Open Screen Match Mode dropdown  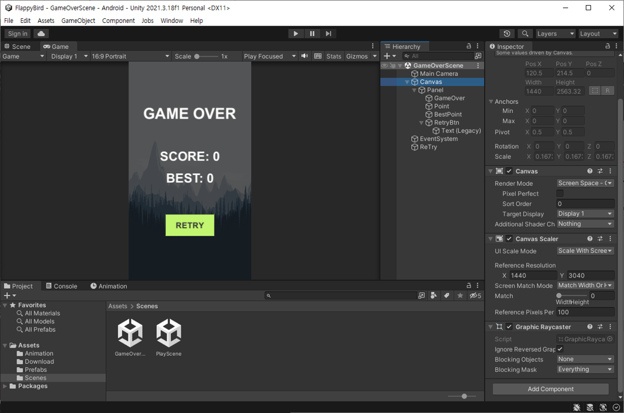(x=585, y=285)
